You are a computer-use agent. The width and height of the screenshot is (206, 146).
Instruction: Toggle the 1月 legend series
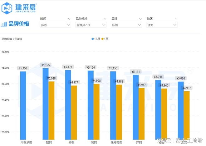[x=105, y=39]
